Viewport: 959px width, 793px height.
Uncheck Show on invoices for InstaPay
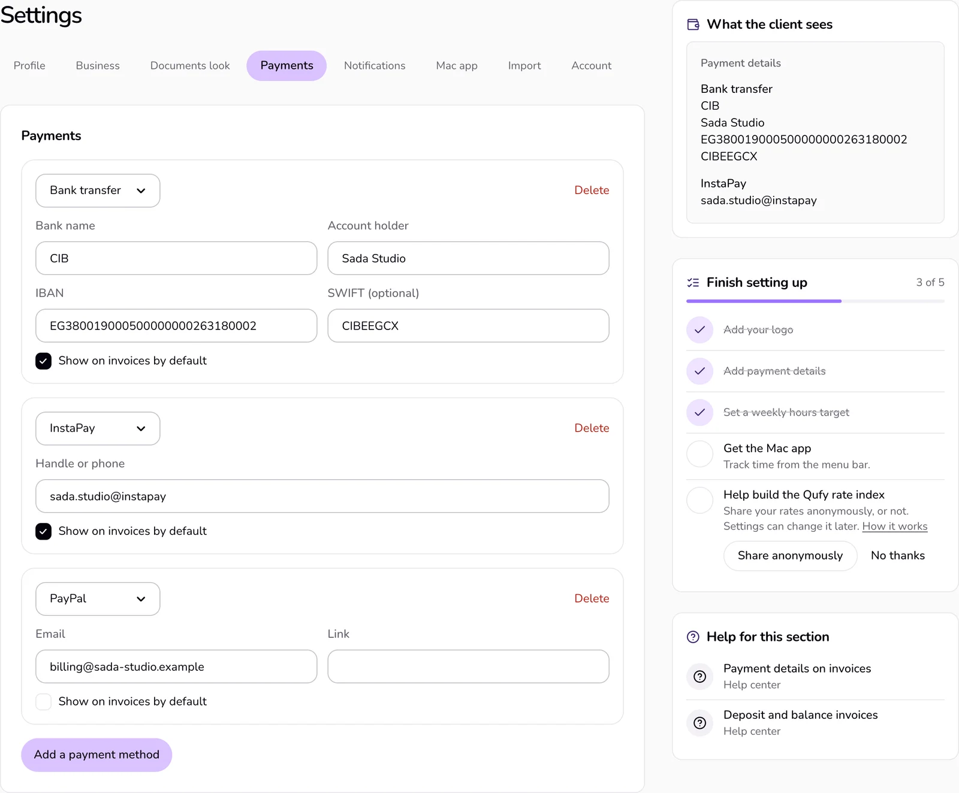43,531
